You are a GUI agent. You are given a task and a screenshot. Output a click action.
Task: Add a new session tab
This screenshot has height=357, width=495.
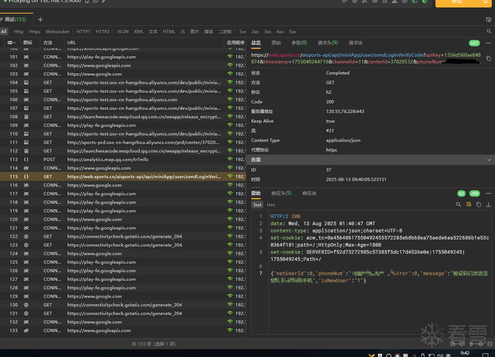tap(40, 20)
